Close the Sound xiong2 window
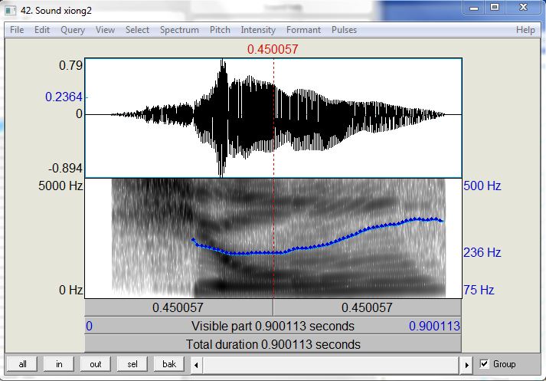Viewport: 546px width, 381px height. (523, 8)
